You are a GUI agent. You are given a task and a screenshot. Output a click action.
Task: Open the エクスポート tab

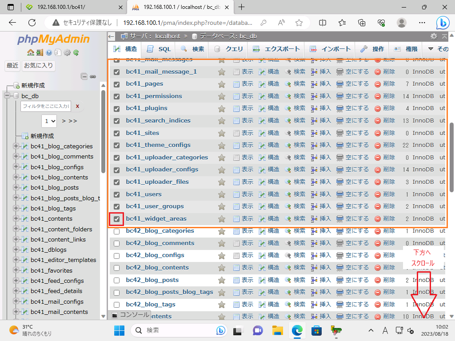tap(276, 49)
